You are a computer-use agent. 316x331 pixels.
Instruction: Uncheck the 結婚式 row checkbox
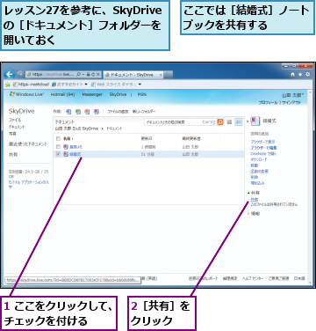pos(58,154)
